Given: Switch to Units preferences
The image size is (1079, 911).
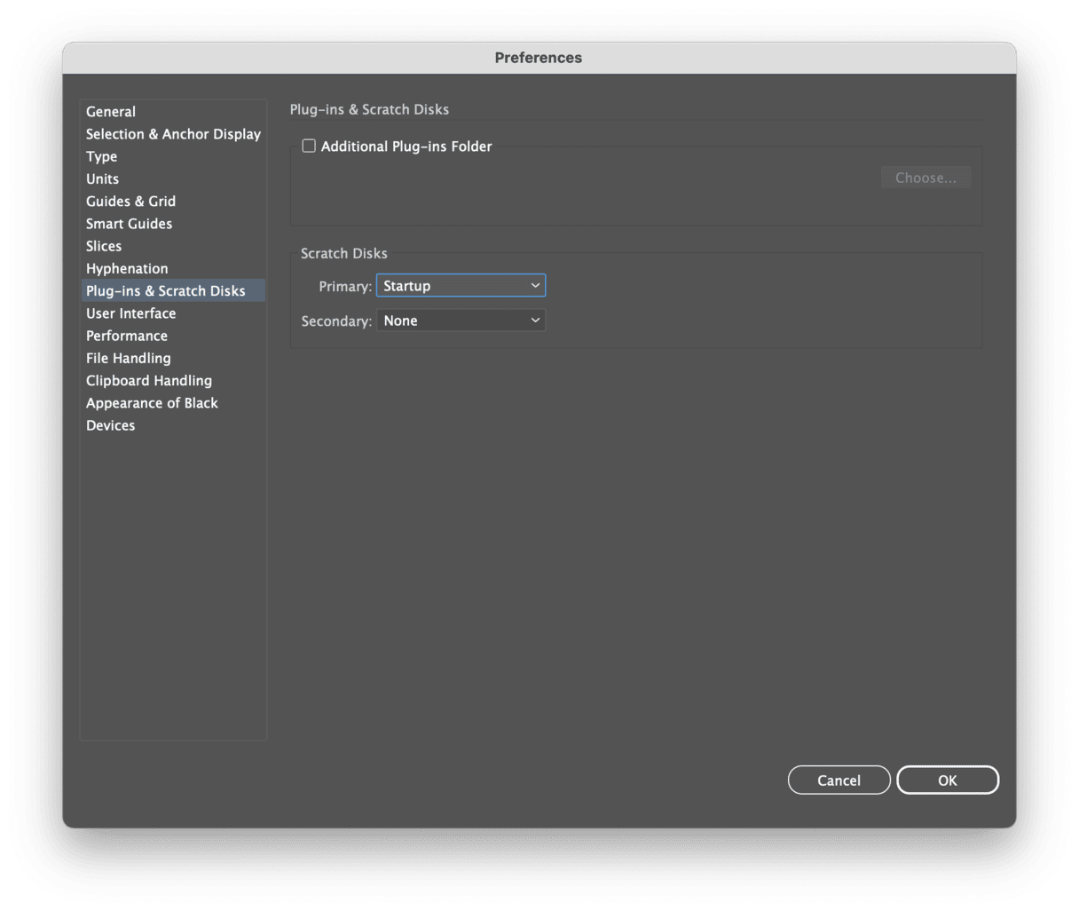Looking at the screenshot, I should (x=173, y=178).
